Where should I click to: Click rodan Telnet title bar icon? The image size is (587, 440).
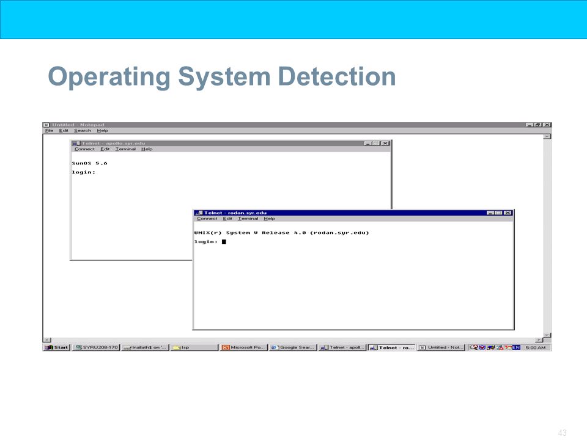199,213
